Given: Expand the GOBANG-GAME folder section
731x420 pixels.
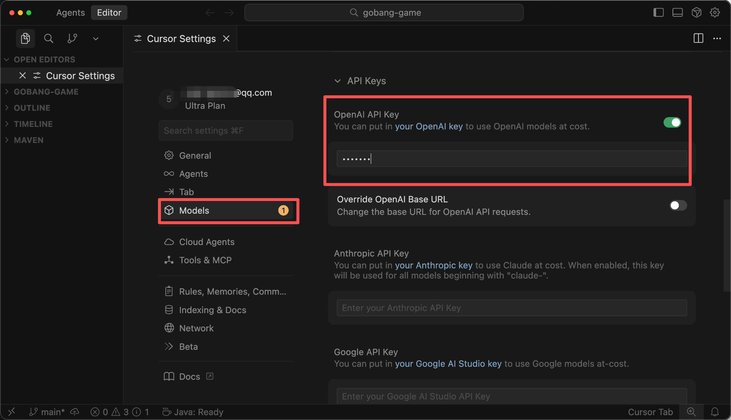Looking at the screenshot, I should (x=46, y=92).
